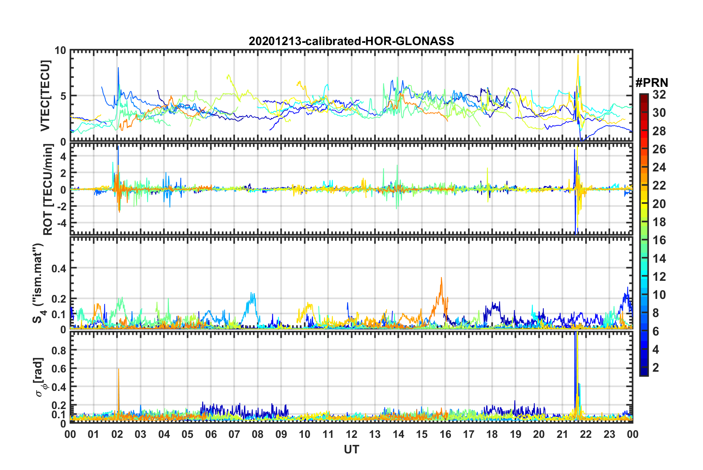Click ROT y-axis tick label -4
Viewport: 703px width, 470px height.
point(61,223)
